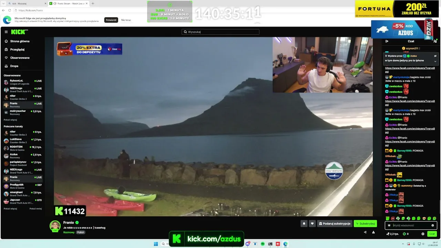This screenshot has height=248, width=441.
Task: Open the Rozmowy category link under the stream title
Action: tap(69, 232)
